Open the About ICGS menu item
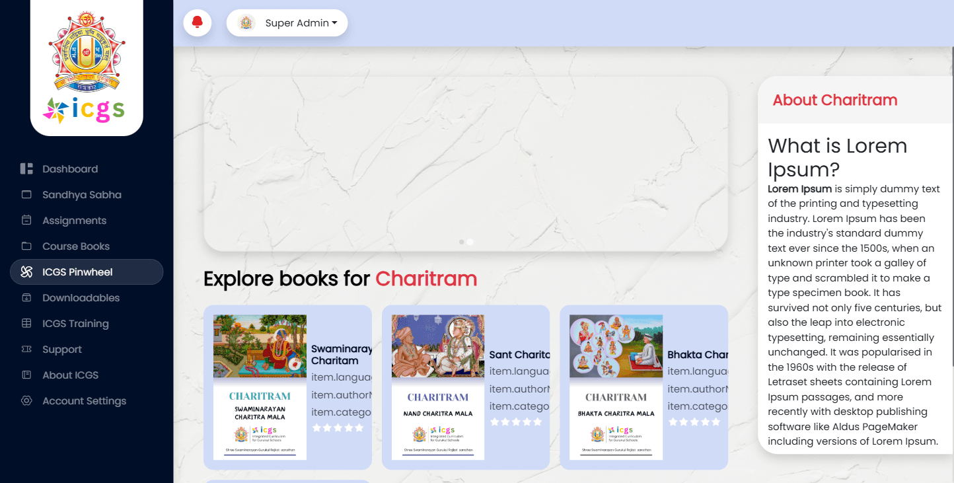 [x=70, y=375]
